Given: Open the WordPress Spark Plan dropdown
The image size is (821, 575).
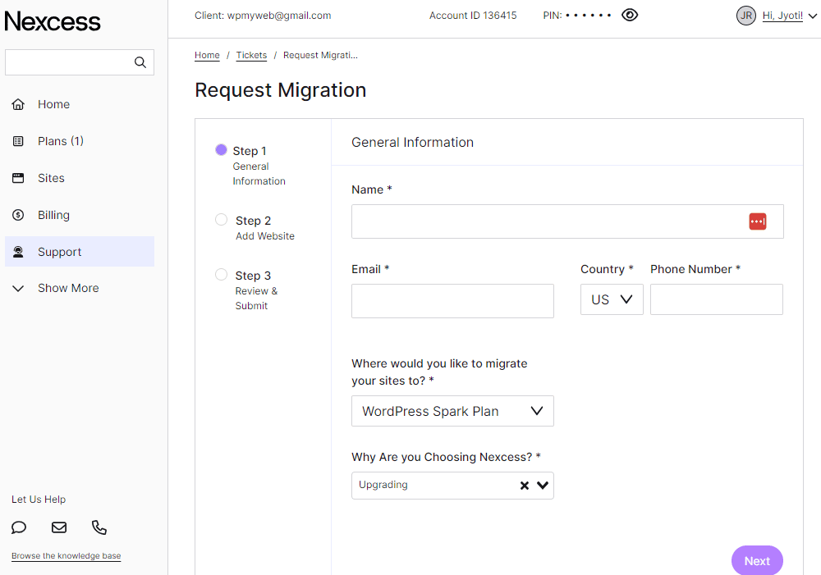Looking at the screenshot, I should click(452, 410).
